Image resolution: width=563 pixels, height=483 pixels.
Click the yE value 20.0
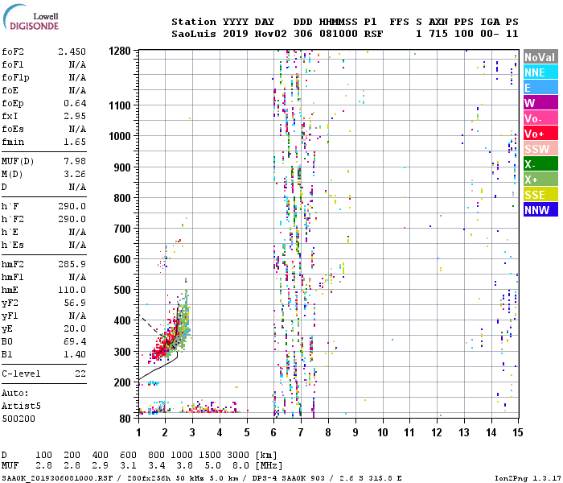click(x=75, y=328)
